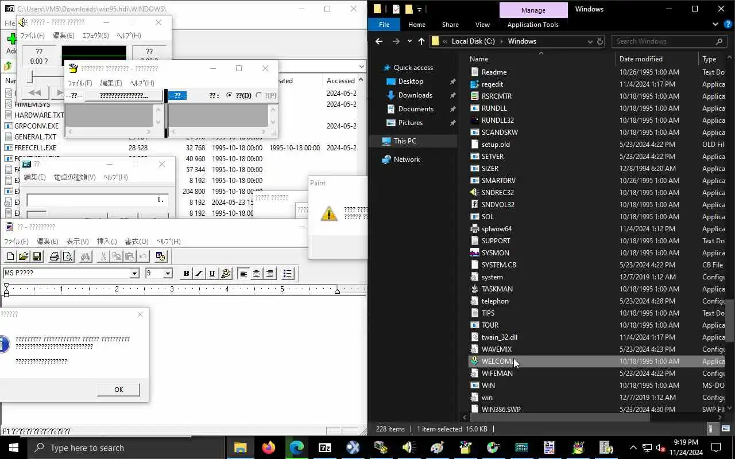The height and width of the screenshot is (459, 735).
Task: Click WordPad's Insert Date/Time icon
Action: [161, 256]
